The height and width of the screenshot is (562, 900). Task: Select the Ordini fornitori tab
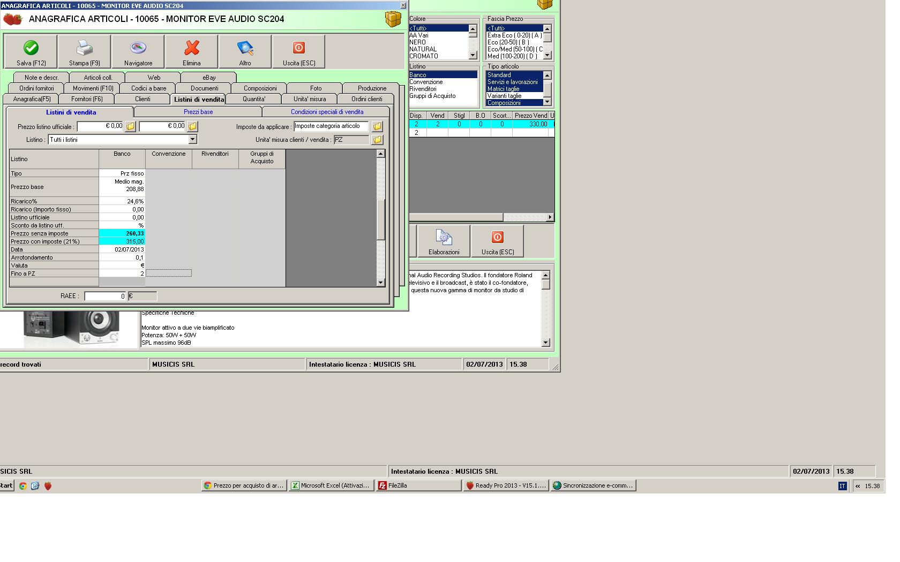[36, 88]
